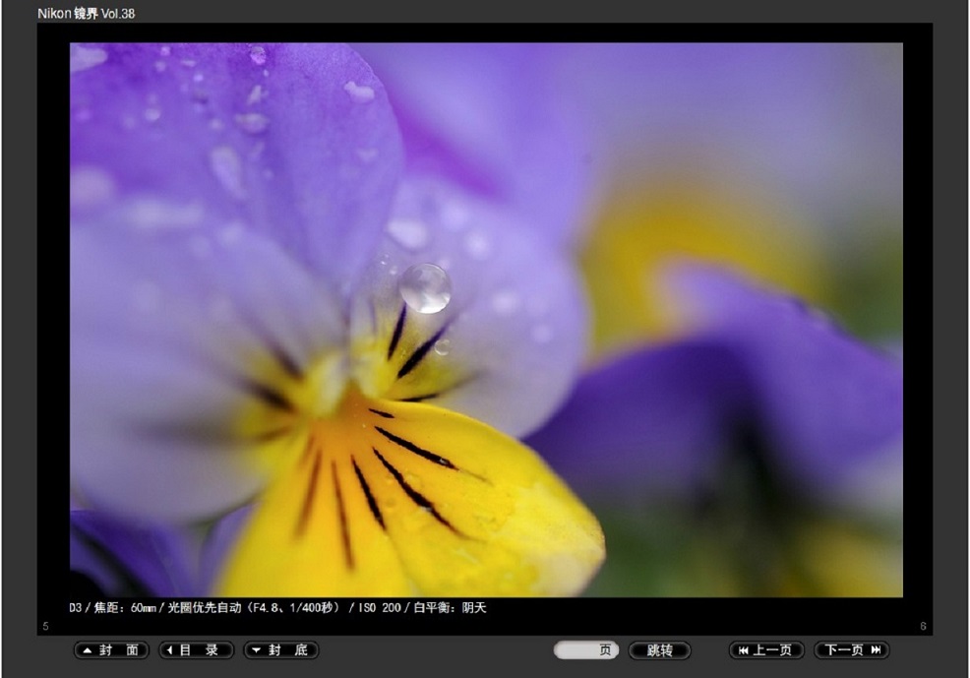The width and height of the screenshot is (970, 678).
Task: Click the left-arrow icon on 目录 button
Action: [170, 650]
